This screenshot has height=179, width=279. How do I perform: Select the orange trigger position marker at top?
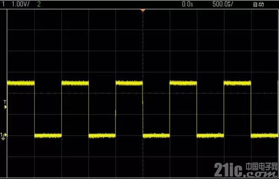click(x=143, y=10)
